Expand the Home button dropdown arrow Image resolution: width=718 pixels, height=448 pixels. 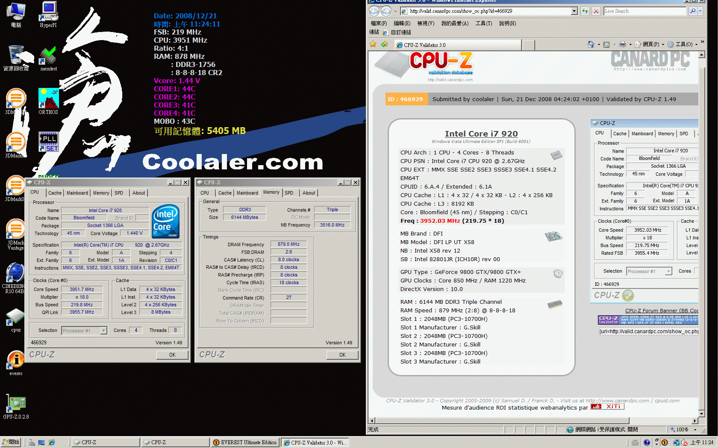pyautogui.click(x=598, y=44)
